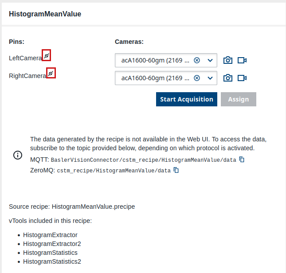Start live video for the RightCamera row
The height and width of the screenshot is (273, 286).
pyautogui.click(x=242, y=78)
